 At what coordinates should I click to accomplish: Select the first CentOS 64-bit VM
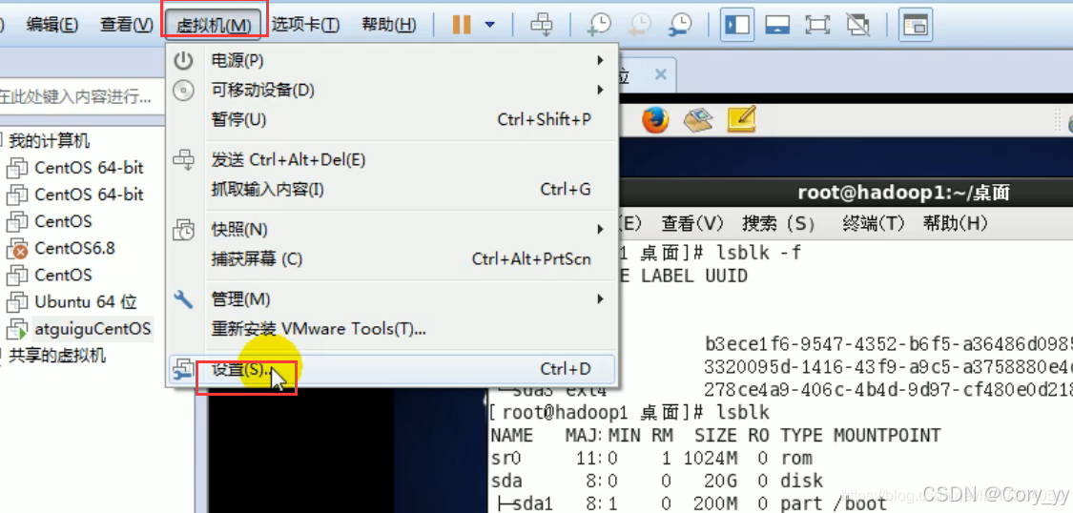pyautogui.click(x=89, y=168)
